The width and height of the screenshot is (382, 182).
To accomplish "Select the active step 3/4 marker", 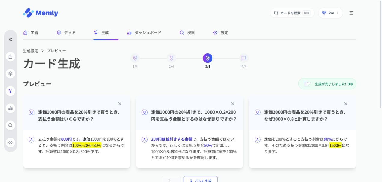I will click(x=208, y=58).
